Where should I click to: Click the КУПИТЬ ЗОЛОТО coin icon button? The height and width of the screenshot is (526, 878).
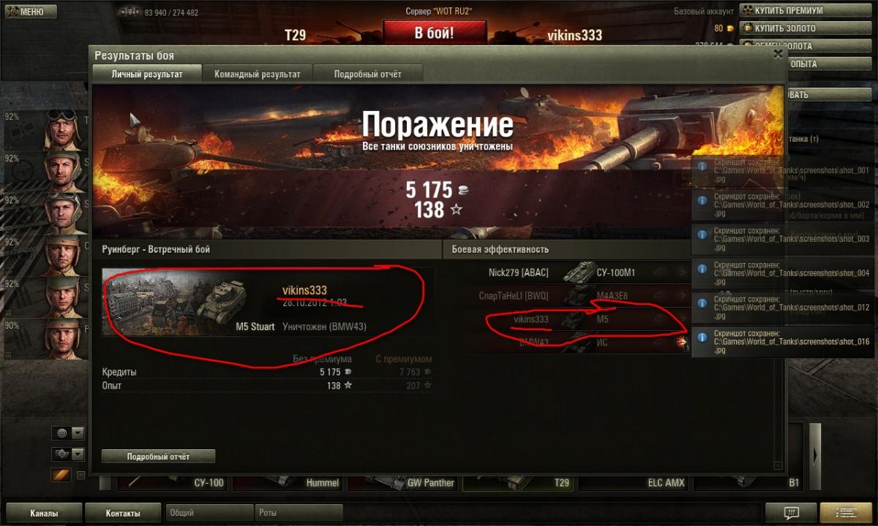748,28
